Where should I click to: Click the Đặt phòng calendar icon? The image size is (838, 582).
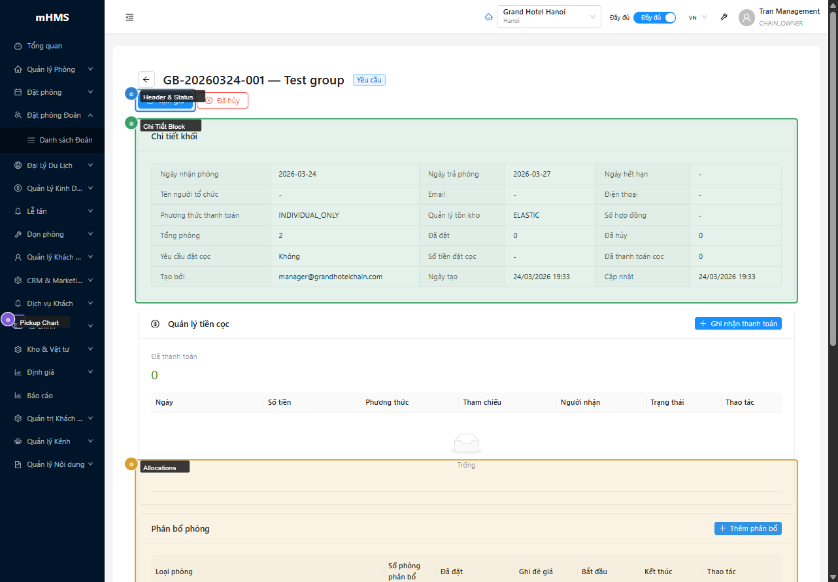tap(16, 92)
